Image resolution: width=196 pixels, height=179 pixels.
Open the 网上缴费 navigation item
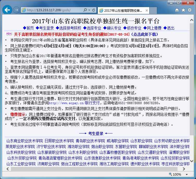152,28
